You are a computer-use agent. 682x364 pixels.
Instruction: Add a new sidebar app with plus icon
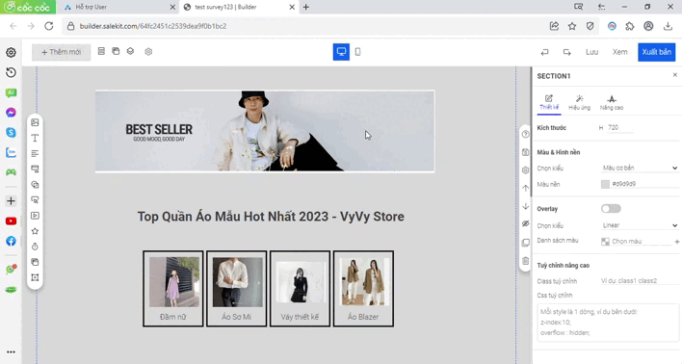coord(11,201)
